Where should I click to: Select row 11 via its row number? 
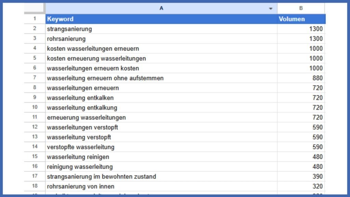click(35, 118)
